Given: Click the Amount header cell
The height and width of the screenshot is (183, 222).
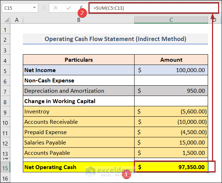Looking at the screenshot, I should point(171,60).
